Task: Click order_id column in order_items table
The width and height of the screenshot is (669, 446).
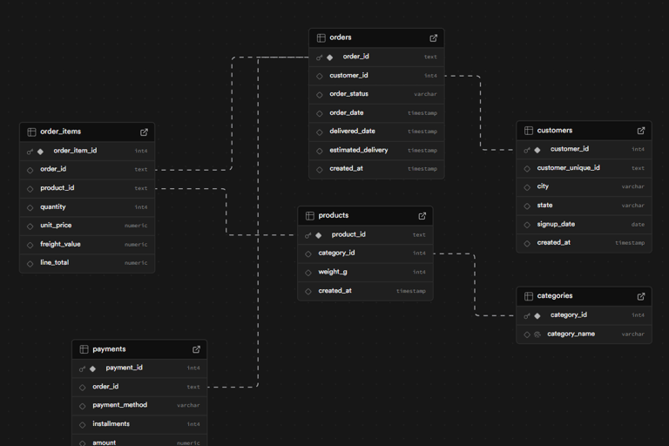Action: (x=87, y=170)
